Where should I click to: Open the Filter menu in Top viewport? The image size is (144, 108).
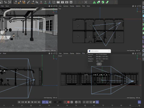pyautogui.click(x=84, y=6)
